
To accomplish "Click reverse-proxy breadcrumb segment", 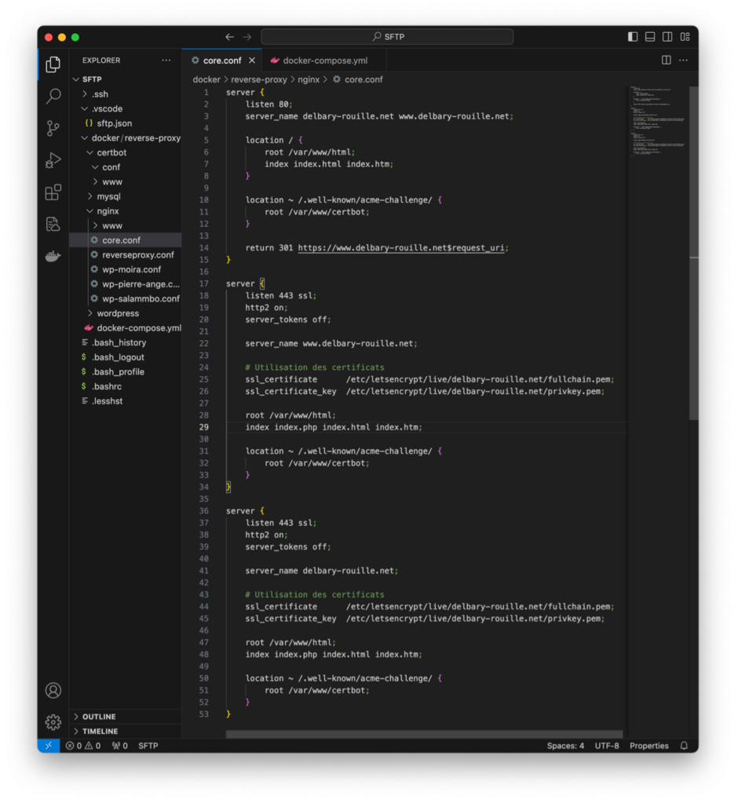I will (x=258, y=79).
